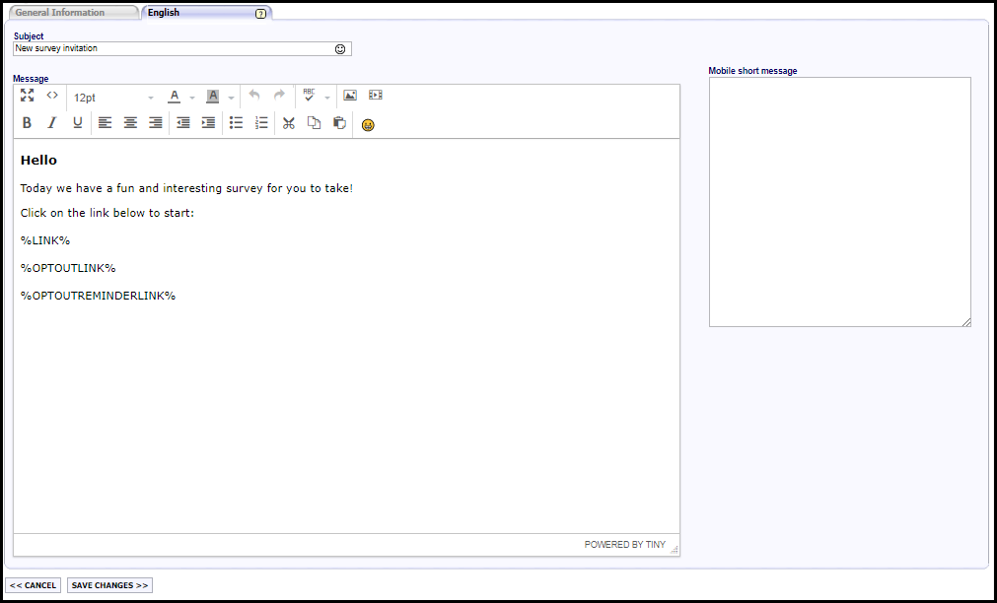
Task: Click the Undo arrow icon
Action: pos(254,96)
